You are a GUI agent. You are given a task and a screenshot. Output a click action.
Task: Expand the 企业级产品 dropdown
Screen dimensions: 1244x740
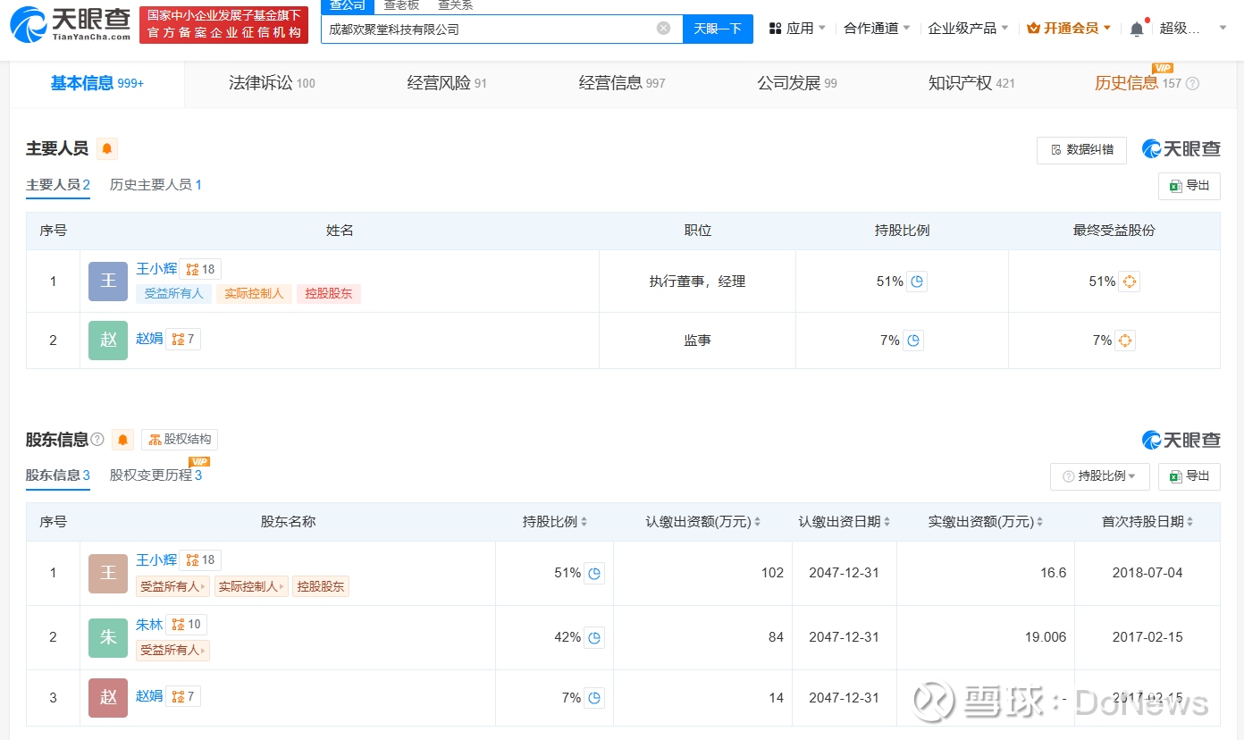point(968,29)
